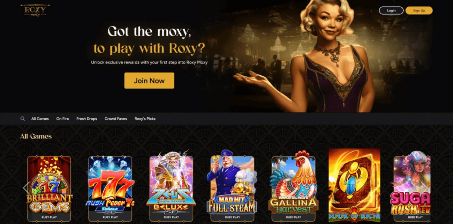This screenshot has height=224, width=453.
Task: View the Crowd Faves category
Action: [116, 119]
